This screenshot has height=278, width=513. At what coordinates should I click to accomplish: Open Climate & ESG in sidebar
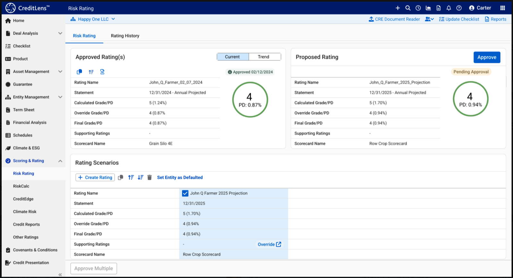pyautogui.click(x=26, y=148)
